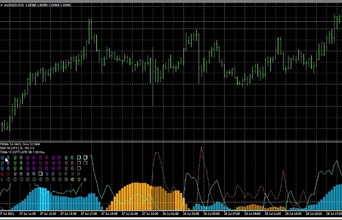Click the red down arrow in fourth icon row

pyautogui.click(x=8, y=174)
